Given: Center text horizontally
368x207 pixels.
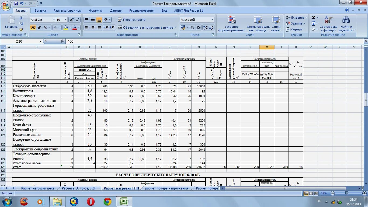Looking at the screenshot, I should (x=93, y=27).
